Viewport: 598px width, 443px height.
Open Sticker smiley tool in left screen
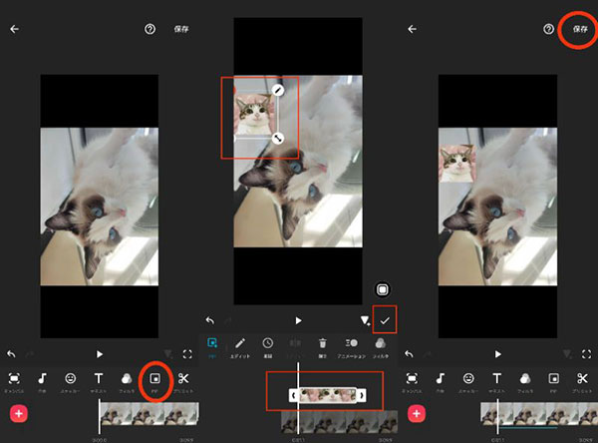[x=70, y=378]
